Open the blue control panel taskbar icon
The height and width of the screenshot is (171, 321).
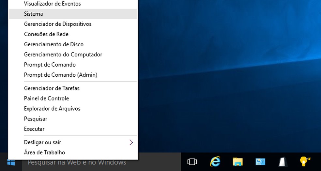(260, 162)
